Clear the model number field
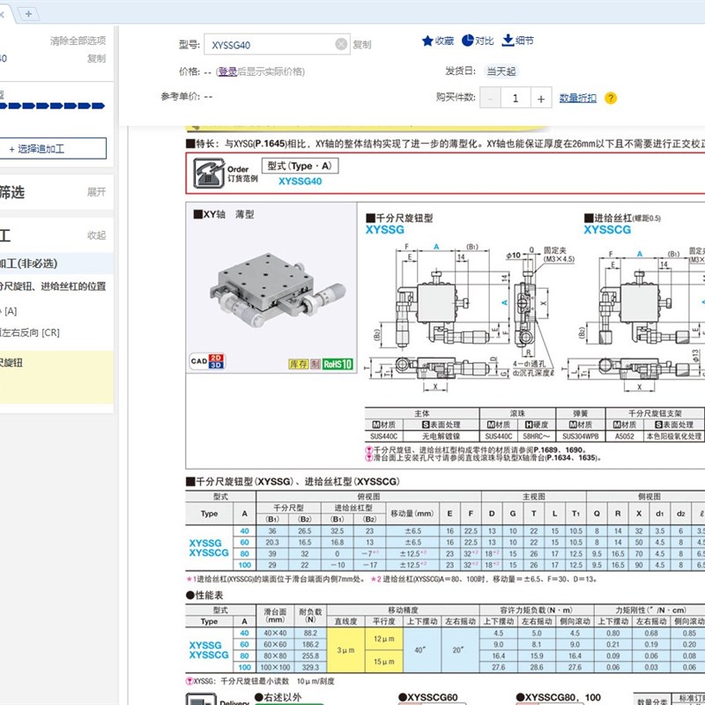The image size is (705, 705). point(341,44)
